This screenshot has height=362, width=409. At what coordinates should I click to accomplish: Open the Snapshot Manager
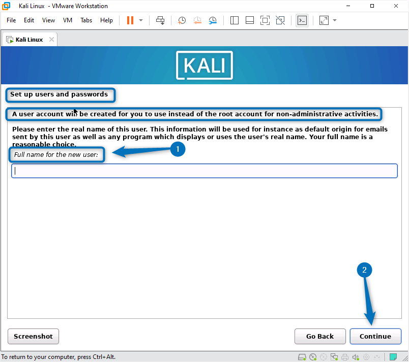(213, 20)
